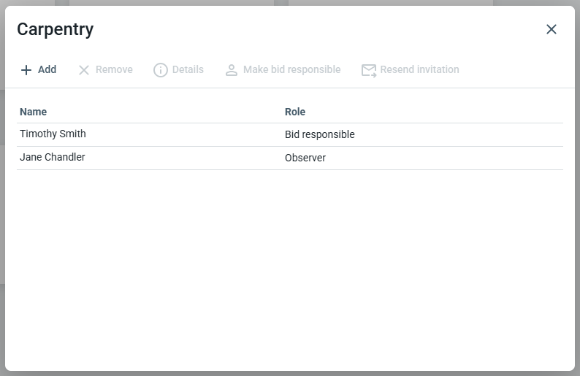580x376 pixels.
Task: Click empty space below the Jane Chandler row
Action: [x=289, y=270]
